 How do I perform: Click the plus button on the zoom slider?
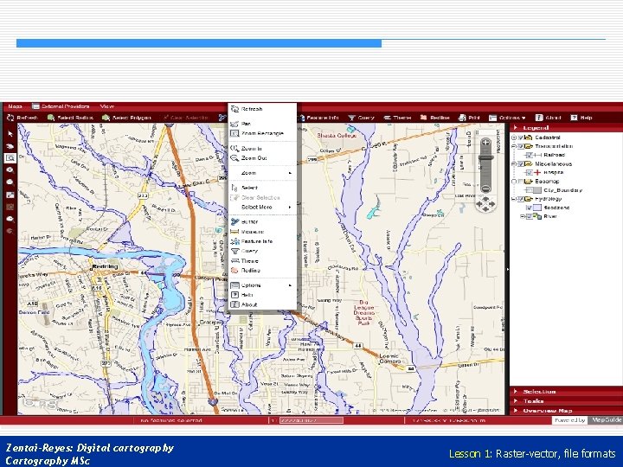[x=485, y=143]
